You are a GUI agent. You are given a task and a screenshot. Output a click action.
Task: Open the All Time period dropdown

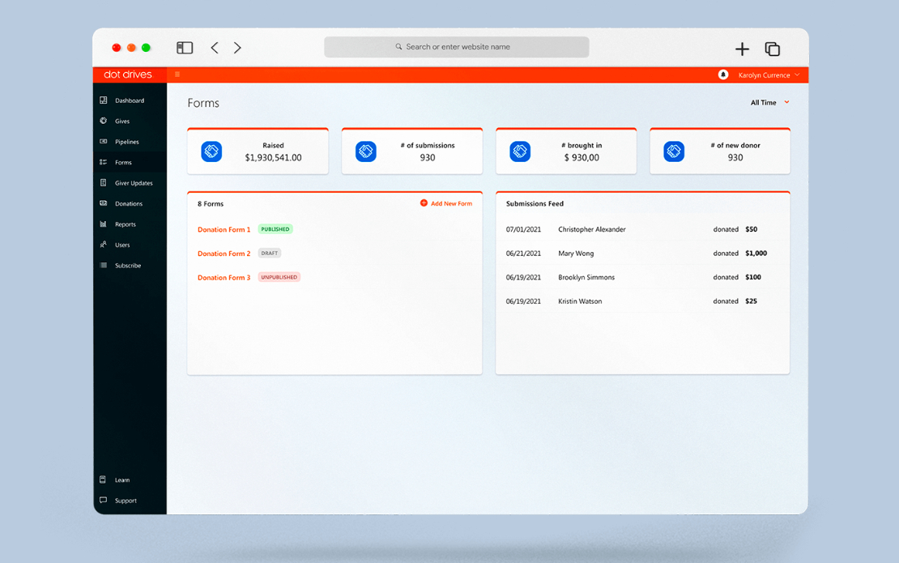click(770, 103)
